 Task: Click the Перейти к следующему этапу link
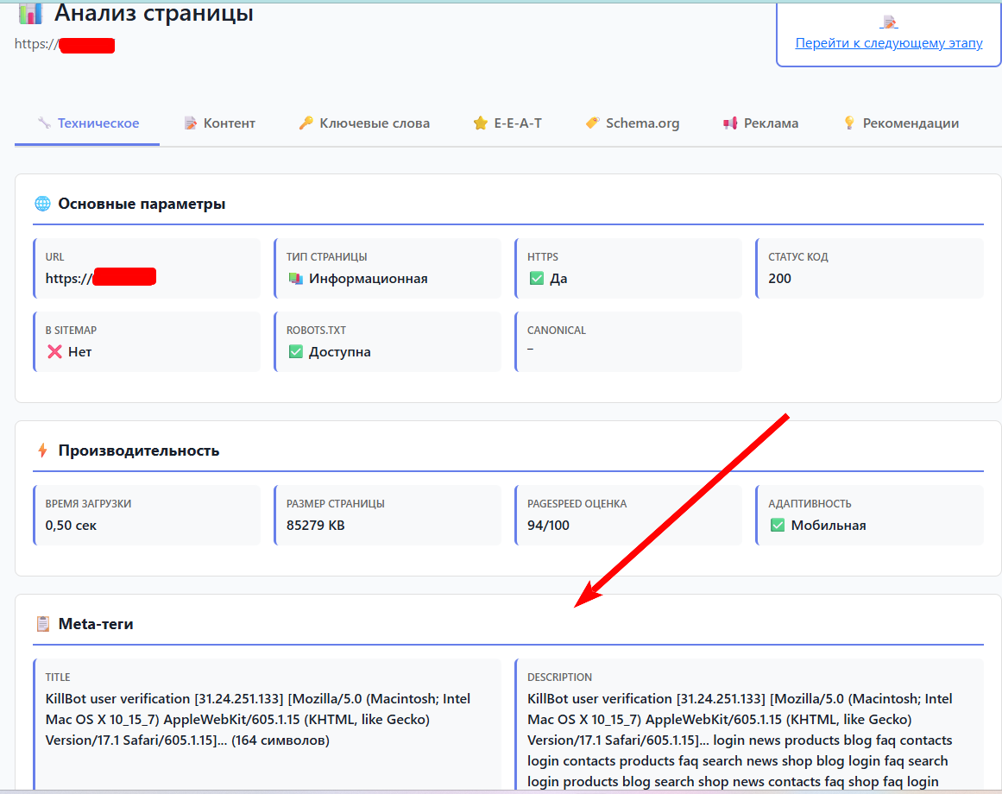888,43
